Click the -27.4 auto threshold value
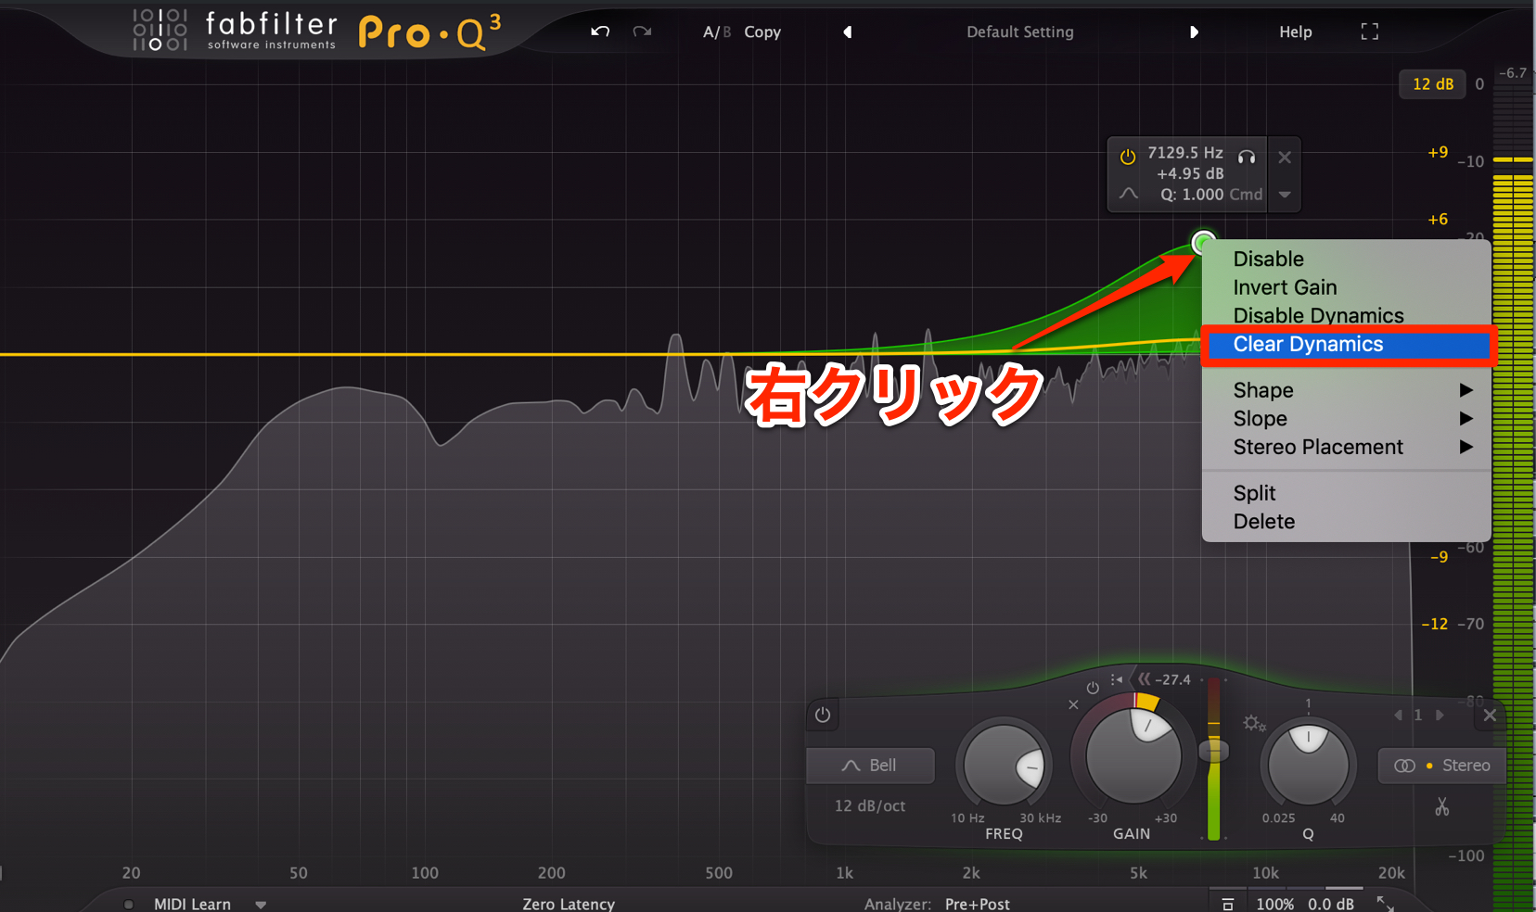The image size is (1536, 912). coord(1173,679)
